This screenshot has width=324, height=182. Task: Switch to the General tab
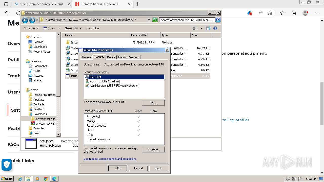point(87,57)
